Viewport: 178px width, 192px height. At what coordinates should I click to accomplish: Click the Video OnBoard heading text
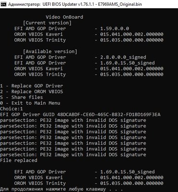click(64, 17)
